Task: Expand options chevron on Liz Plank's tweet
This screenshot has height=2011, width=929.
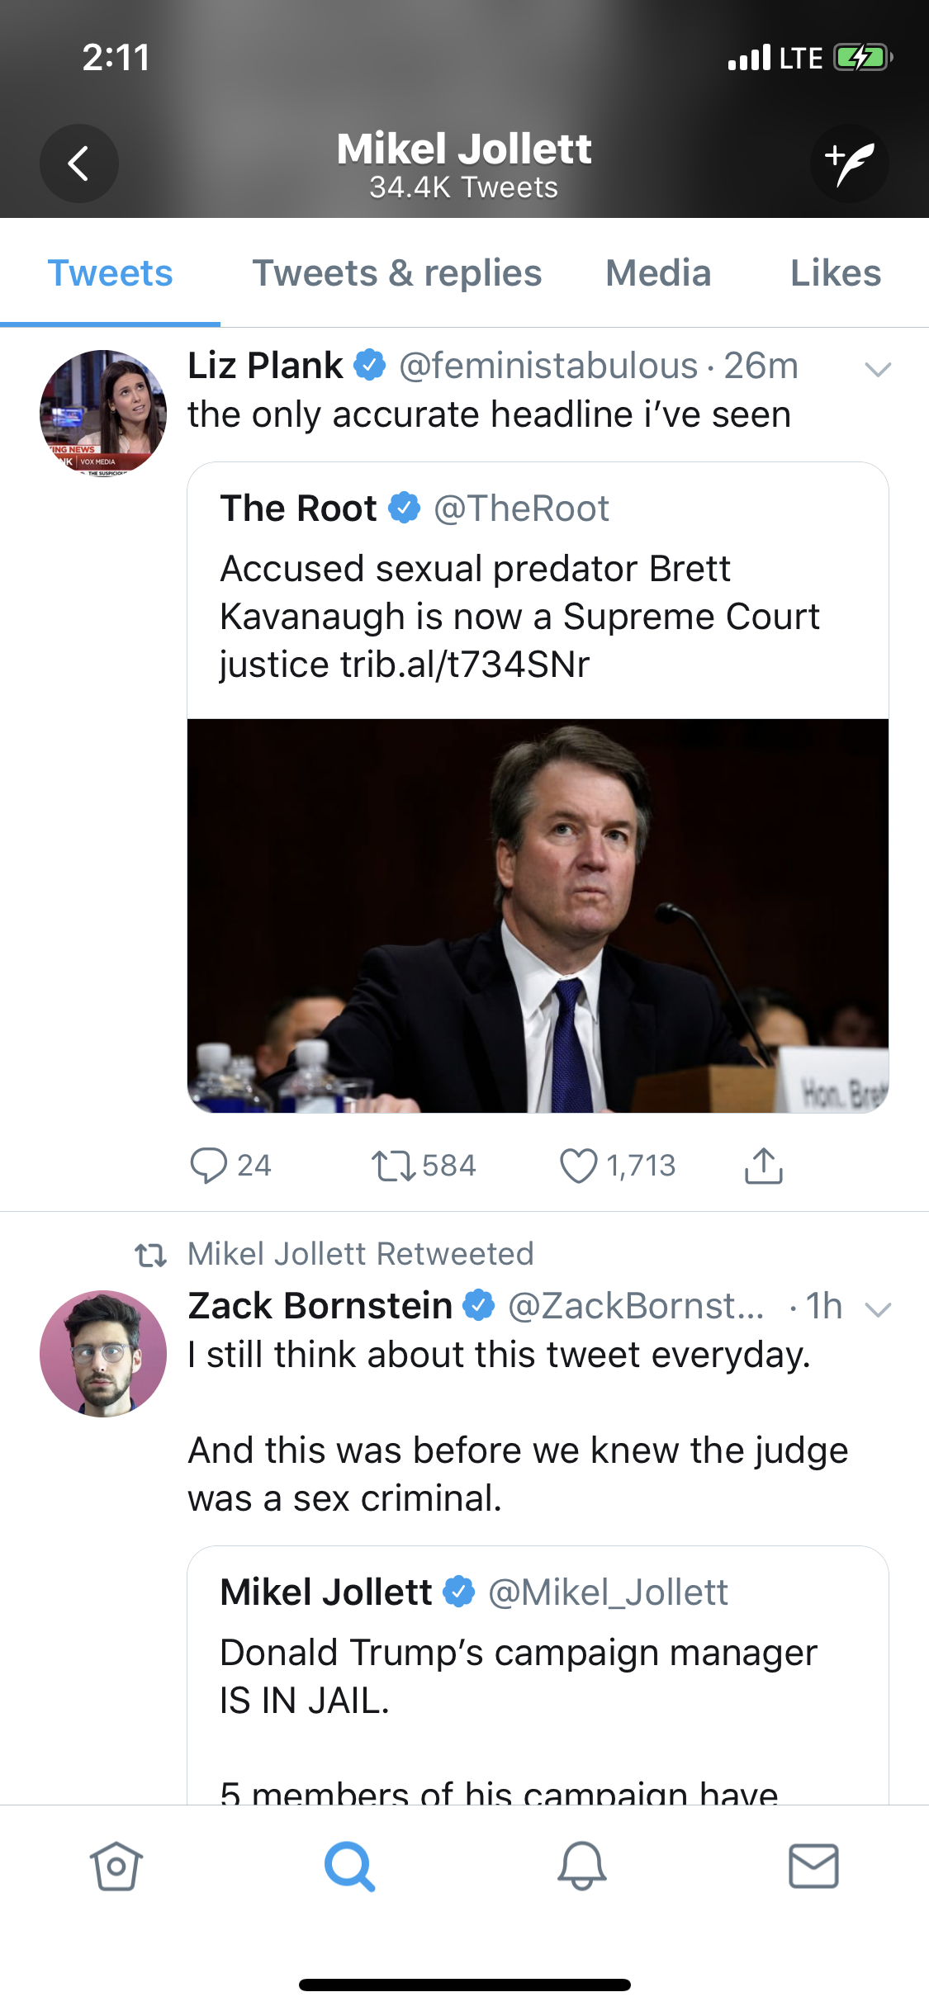Action: (878, 369)
